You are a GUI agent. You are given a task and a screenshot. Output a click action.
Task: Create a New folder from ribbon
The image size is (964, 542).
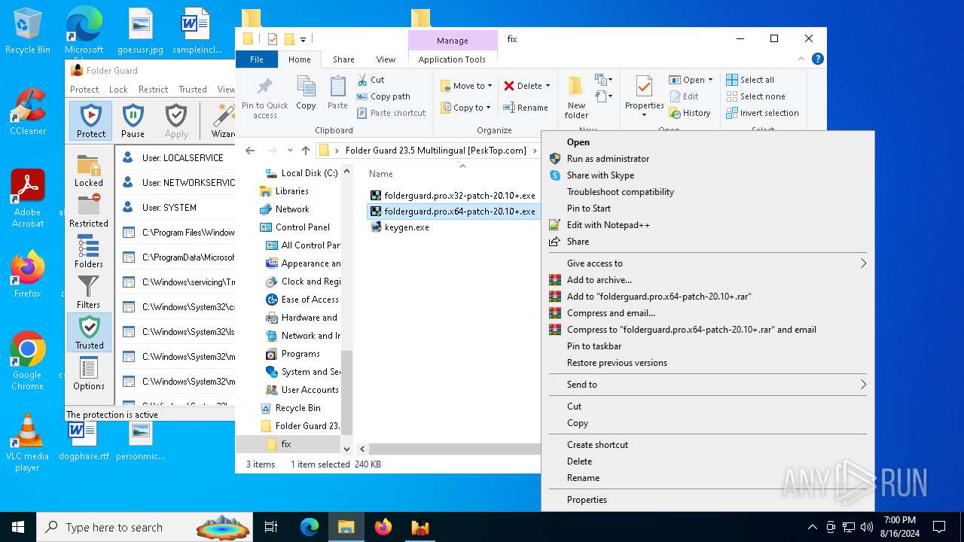click(576, 97)
